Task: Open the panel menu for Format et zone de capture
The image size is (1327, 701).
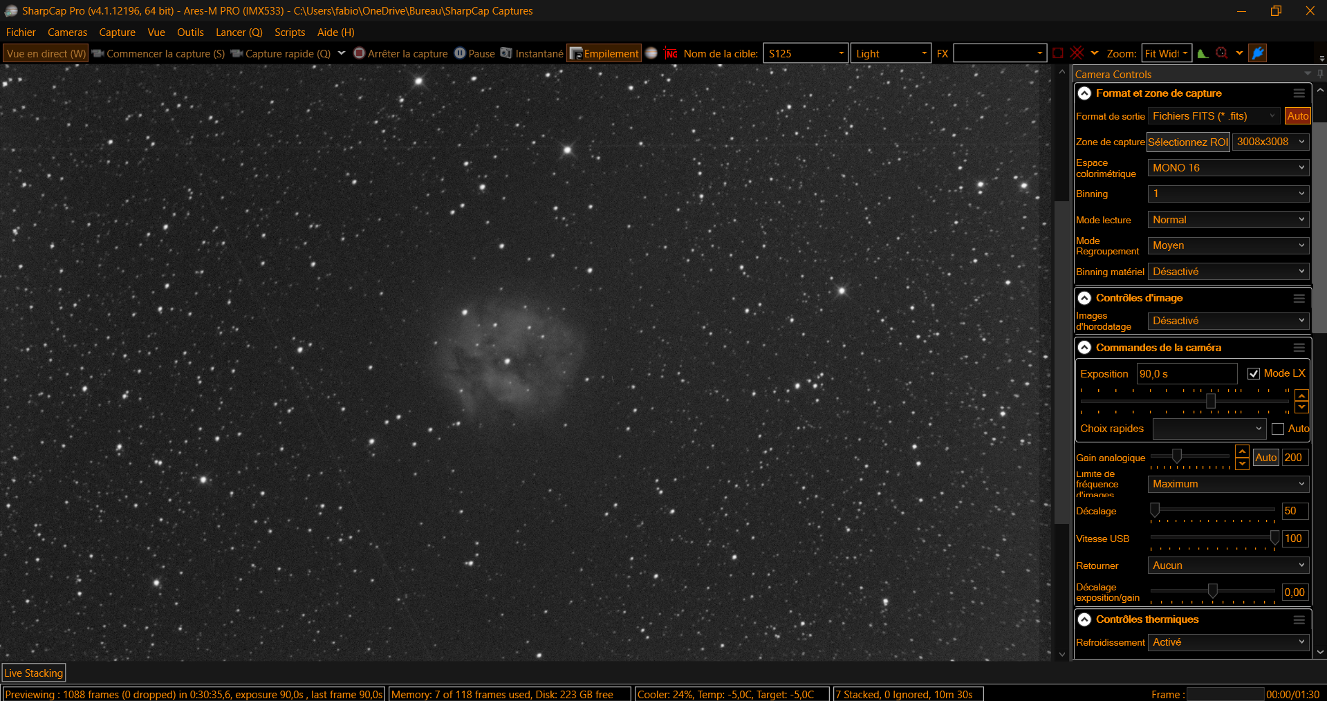Action: 1299,93
